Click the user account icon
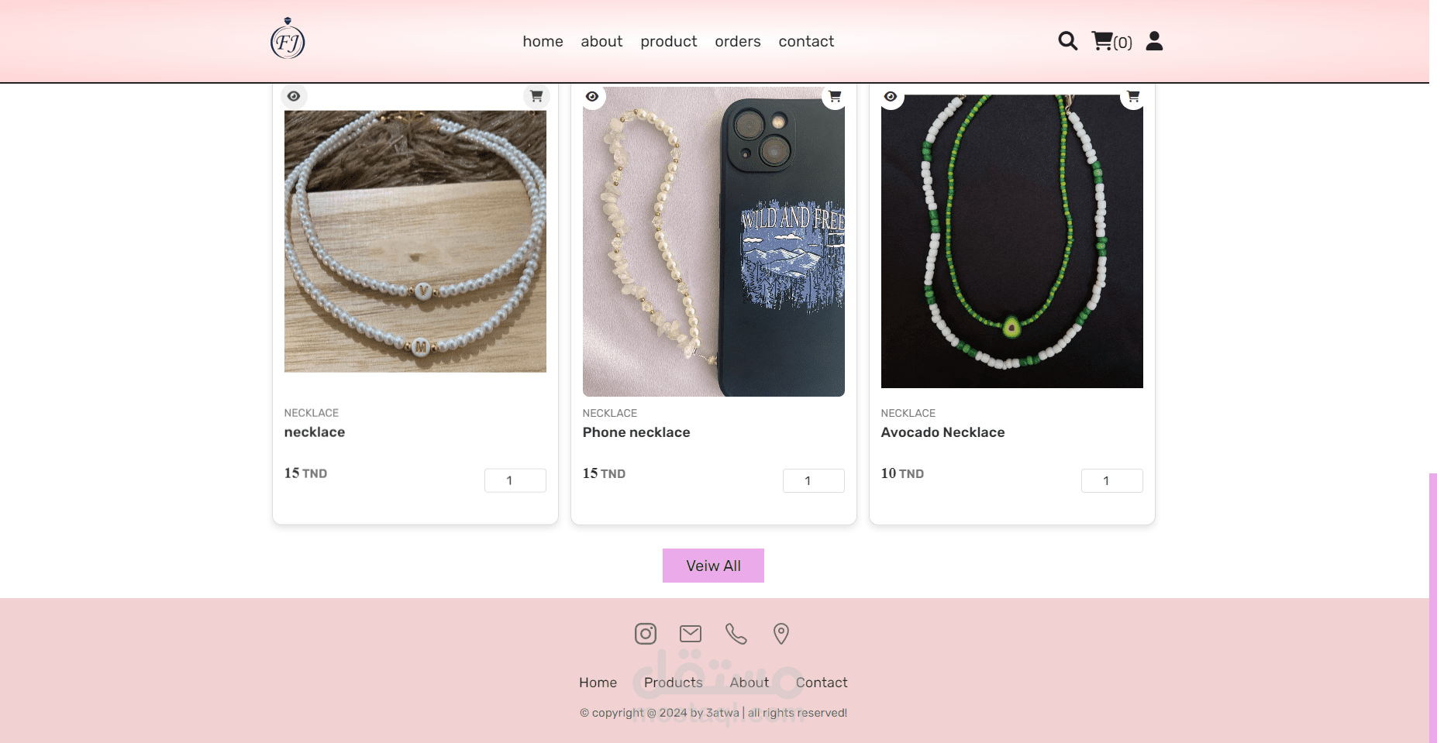 (1154, 41)
